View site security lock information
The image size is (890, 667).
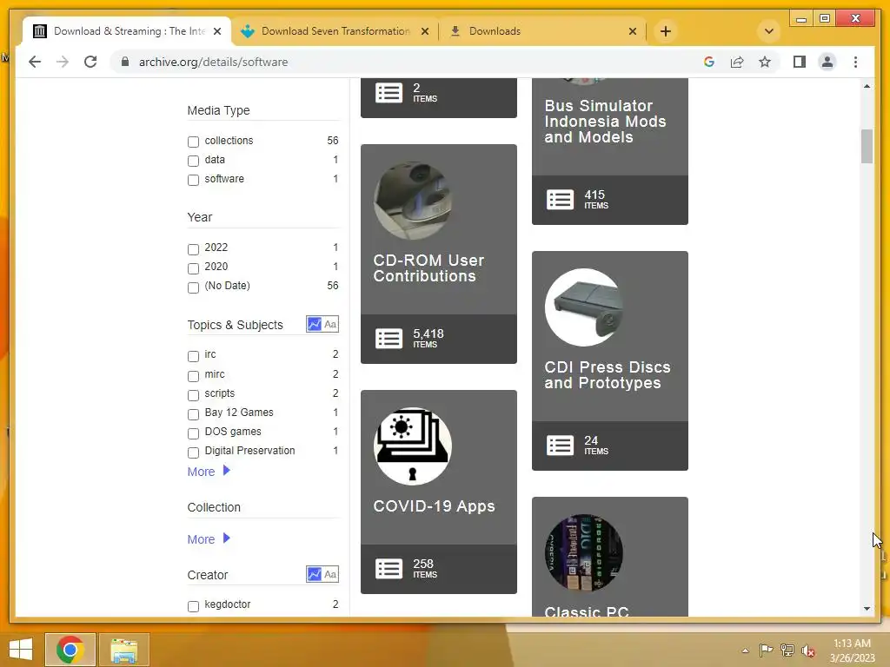(x=125, y=62)
